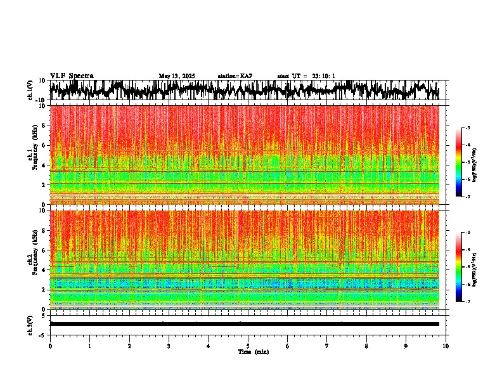Viewport: 502px width, 388px height.
Task: Click the ch.3 (V) trace strip
Action: (247, 325)
